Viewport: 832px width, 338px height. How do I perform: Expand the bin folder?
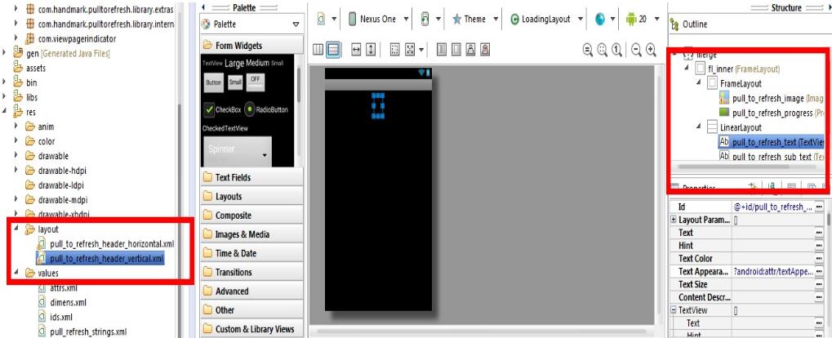5,82
